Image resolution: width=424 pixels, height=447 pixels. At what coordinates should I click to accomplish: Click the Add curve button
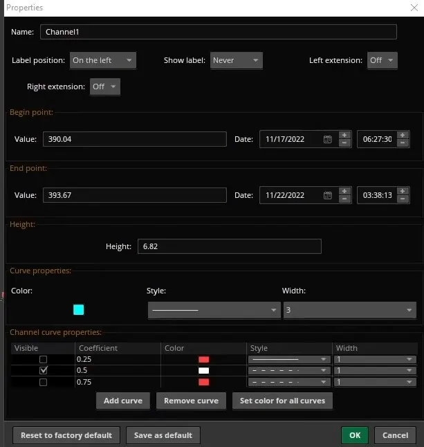(x=123, y=401)
